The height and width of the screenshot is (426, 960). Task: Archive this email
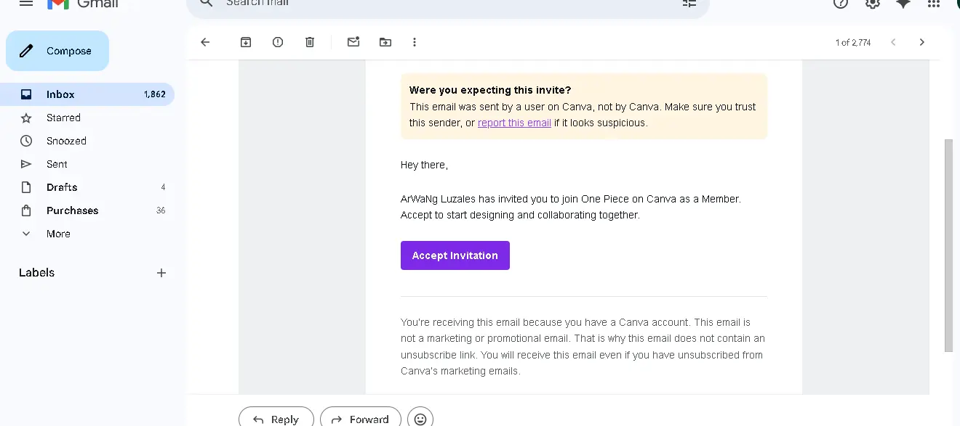[x=246, y=42]
